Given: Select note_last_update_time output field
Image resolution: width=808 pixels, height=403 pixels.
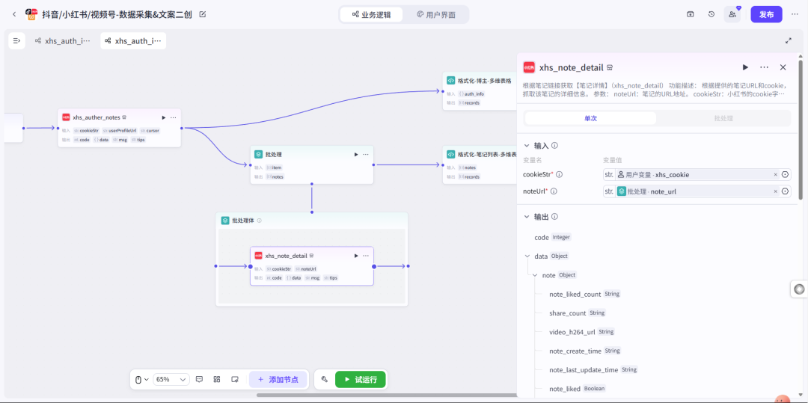Looking at the screenshot, I should click(x=593, y=369).
